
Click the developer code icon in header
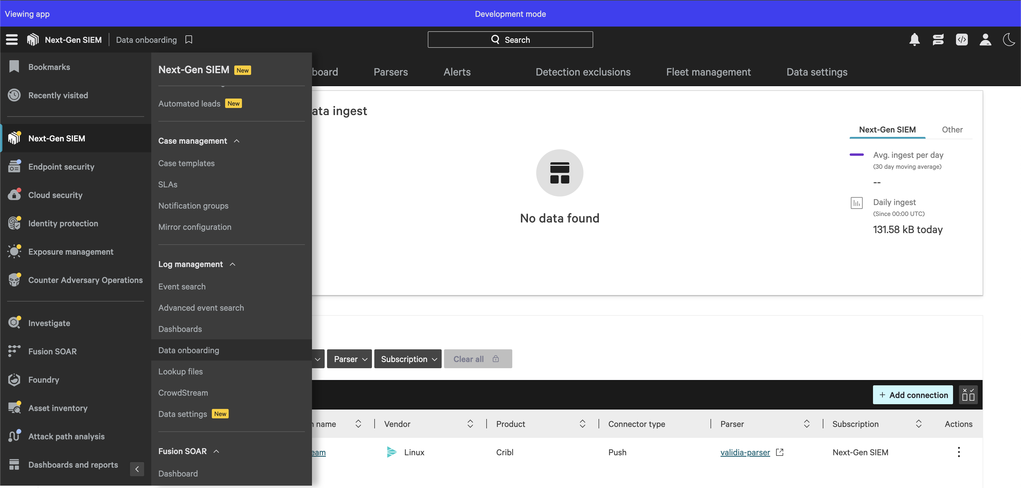(x=962, y=40)
